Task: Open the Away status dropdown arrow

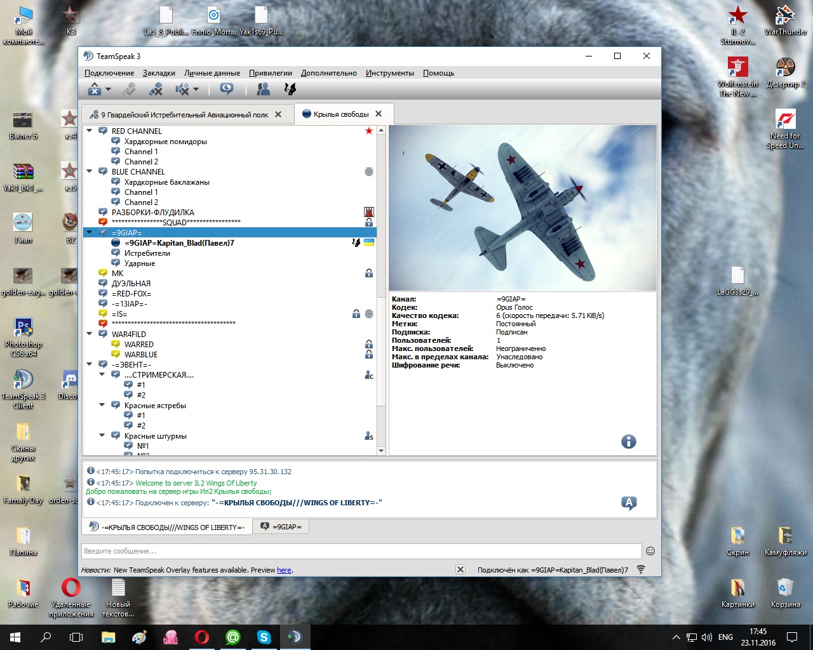Action: pyautogui.click(x=108, y=90)
